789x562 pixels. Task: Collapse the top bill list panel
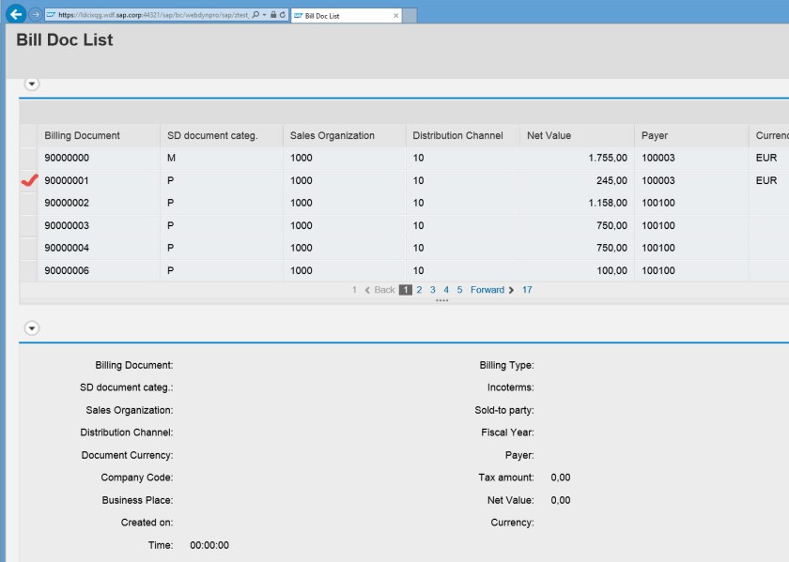(32, 84)
